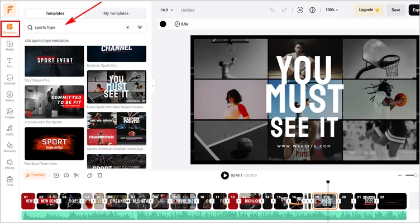The height and width of the screenshot is (223, 420).
Task: Pick the black background color swatch
Action: pyautogui.click(x=163, y=24)
